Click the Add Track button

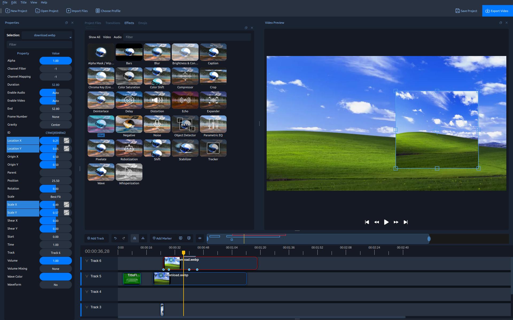tap(96, 238)
